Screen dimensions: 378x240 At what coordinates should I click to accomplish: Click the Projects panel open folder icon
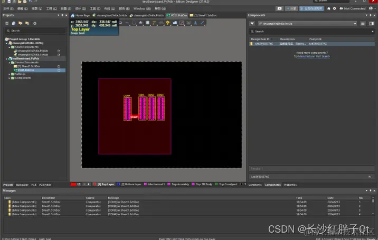tap(20, 23)
